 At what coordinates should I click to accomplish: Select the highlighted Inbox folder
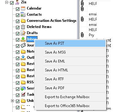tap(32, 39)
